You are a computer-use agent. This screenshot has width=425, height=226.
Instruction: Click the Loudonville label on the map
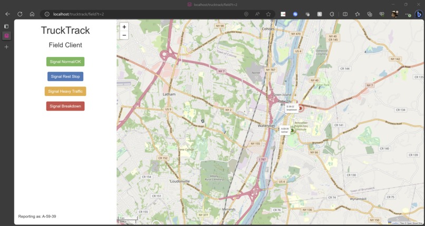[180, 181]
